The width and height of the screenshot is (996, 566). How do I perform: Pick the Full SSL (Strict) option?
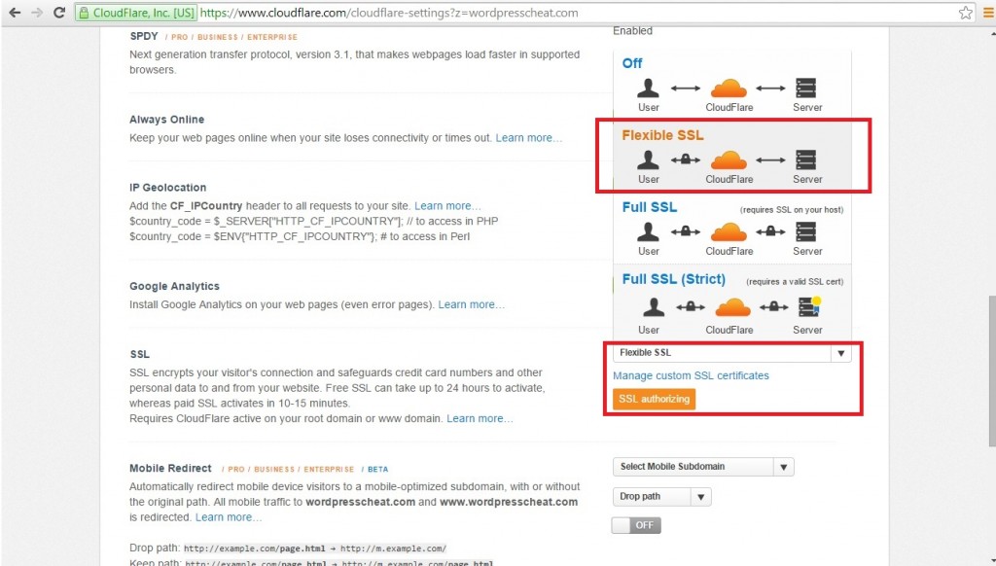[731, 303]
